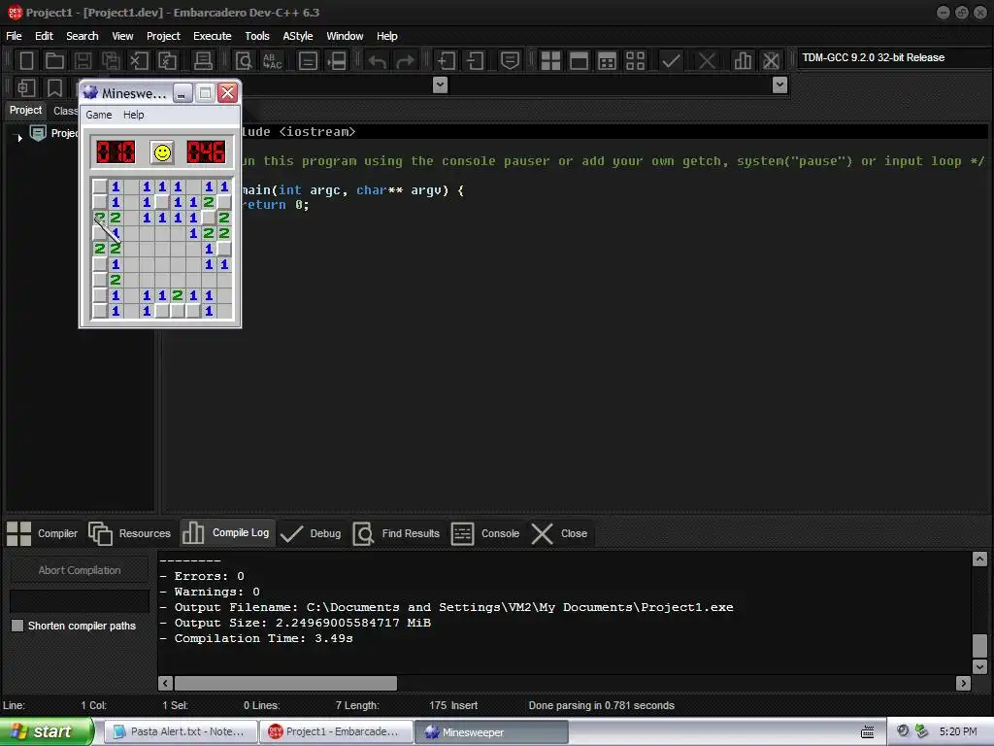This screenshot has width=994, height=746.
Task: Activate Project1 Embarcadero taskbar button
Action: (x=335, y=731)
